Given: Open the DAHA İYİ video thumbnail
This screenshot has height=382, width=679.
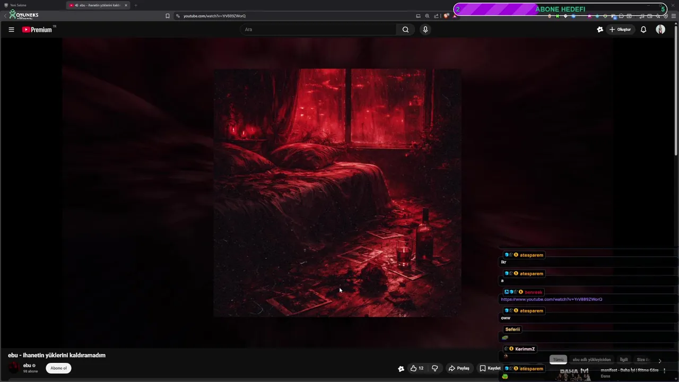Looking at the screenshot, I should coord(575,374).
